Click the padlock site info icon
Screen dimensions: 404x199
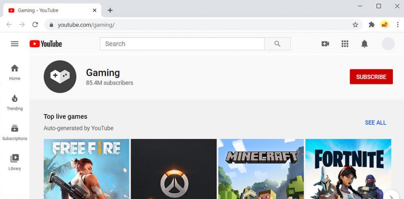click(x=51, y=25)
